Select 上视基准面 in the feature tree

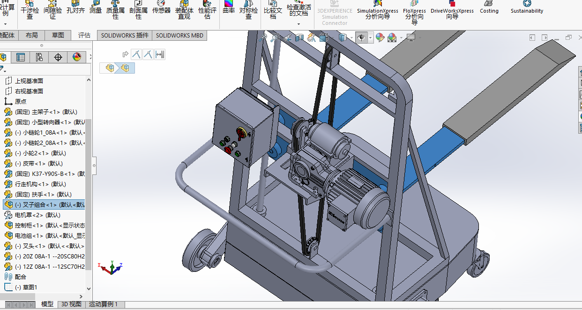click(x=29, y=81)
